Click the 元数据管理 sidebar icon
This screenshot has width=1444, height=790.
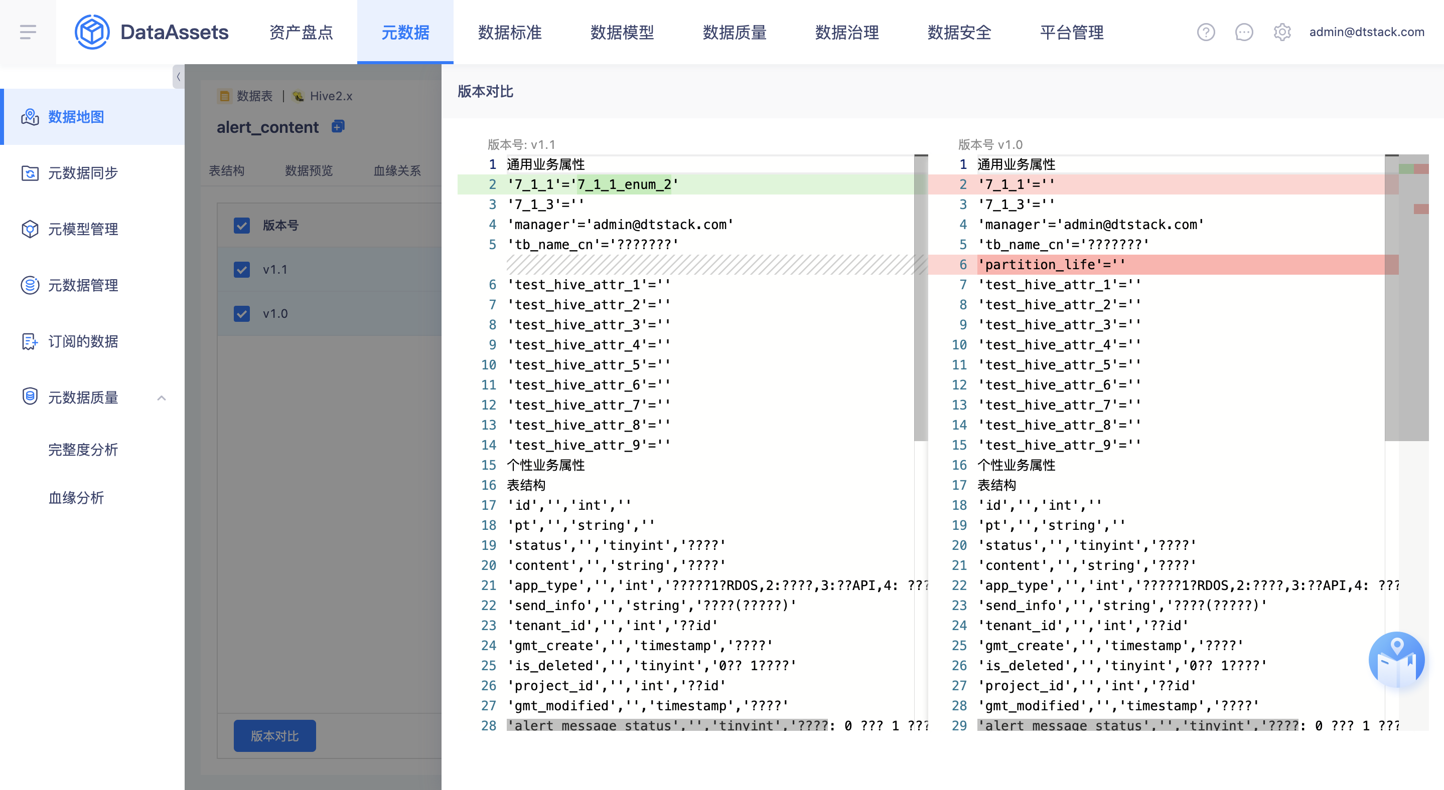pos(30,285)
